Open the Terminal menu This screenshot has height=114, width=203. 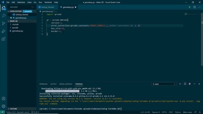[48, 2]
